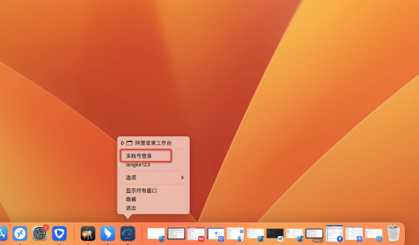
Task: Click the chevron arrow beside 选项
Action: [x=182, y=178]
